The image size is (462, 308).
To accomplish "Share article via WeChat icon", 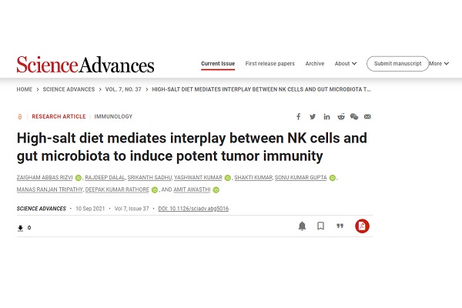I will point(354,117).
